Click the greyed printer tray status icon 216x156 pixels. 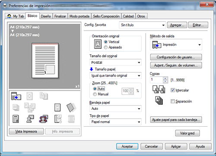pos(71,119)
